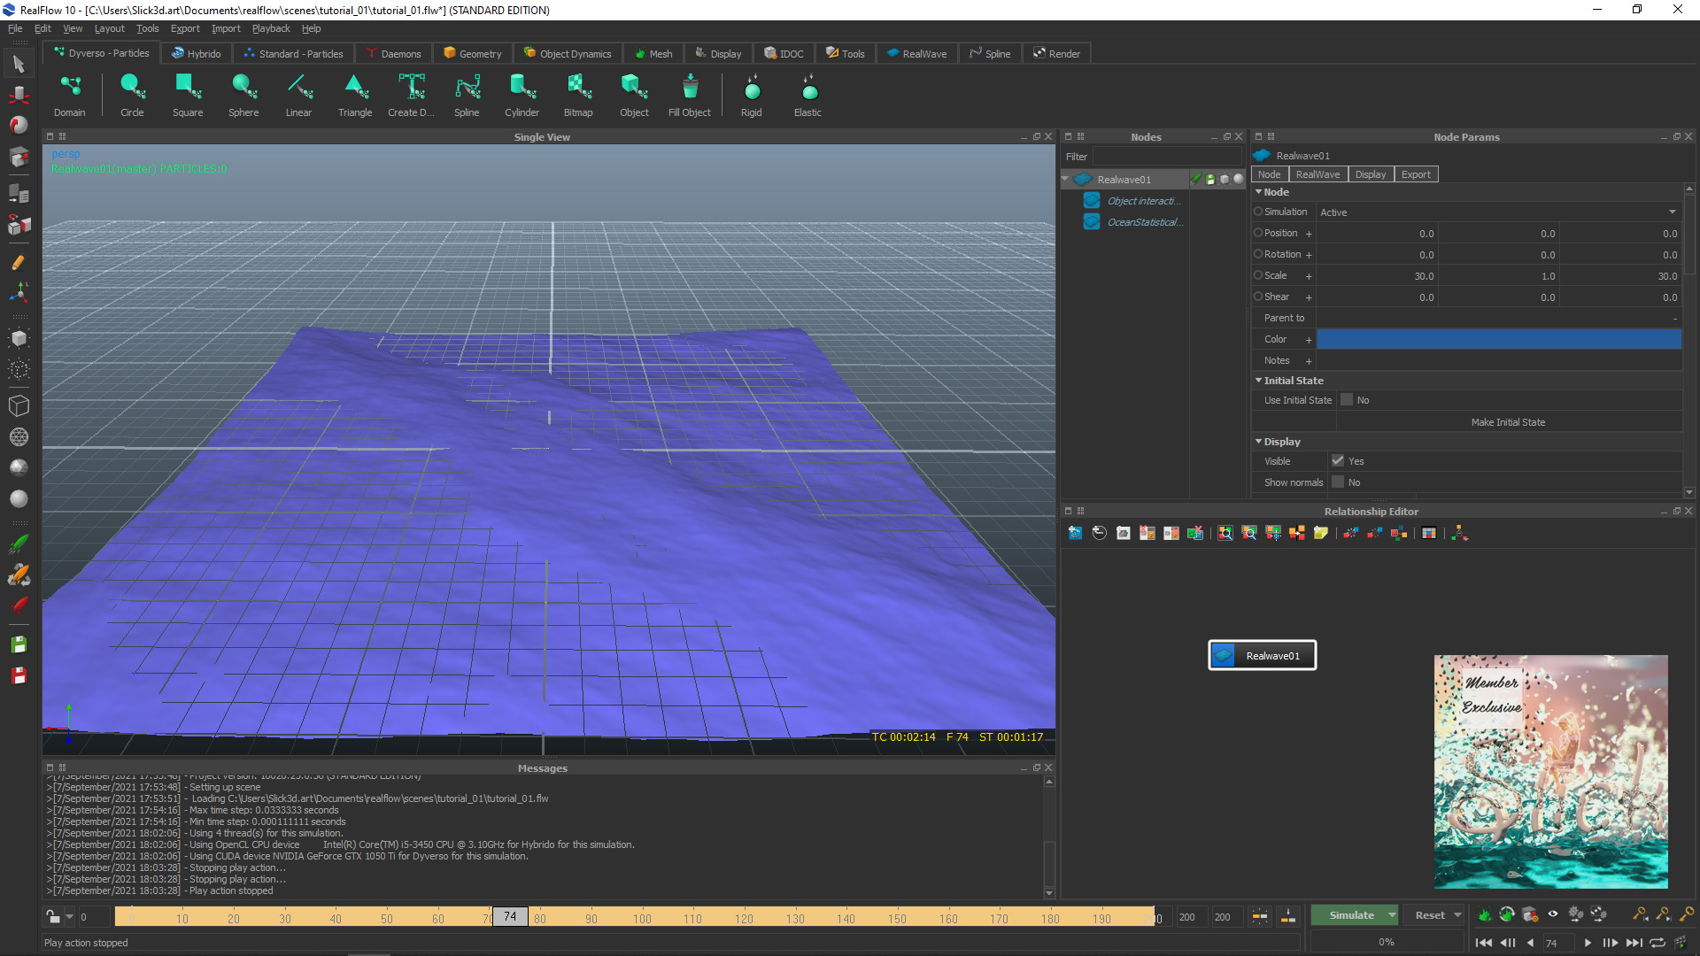Select the Realwave01 node in Relationship Editor

[1262, 655]
